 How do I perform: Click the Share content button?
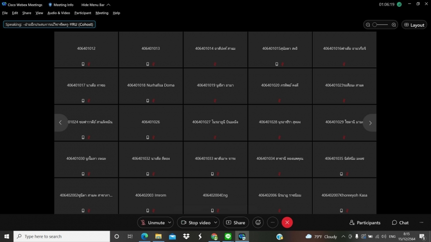click(x=235, y=222)
